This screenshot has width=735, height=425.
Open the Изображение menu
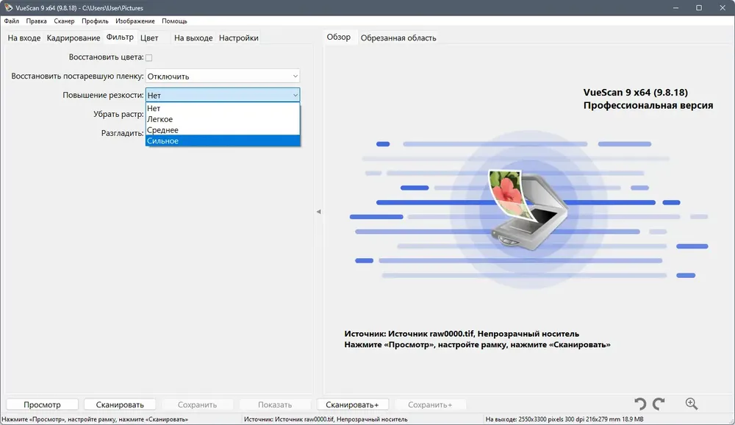(135, 21)
